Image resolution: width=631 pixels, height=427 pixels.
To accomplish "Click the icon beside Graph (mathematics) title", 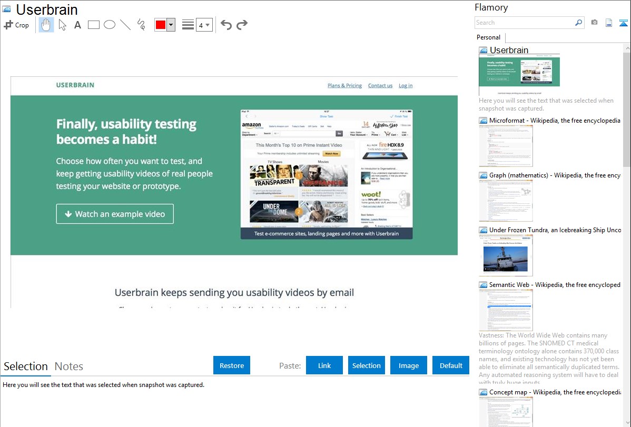I will (483, 175).
